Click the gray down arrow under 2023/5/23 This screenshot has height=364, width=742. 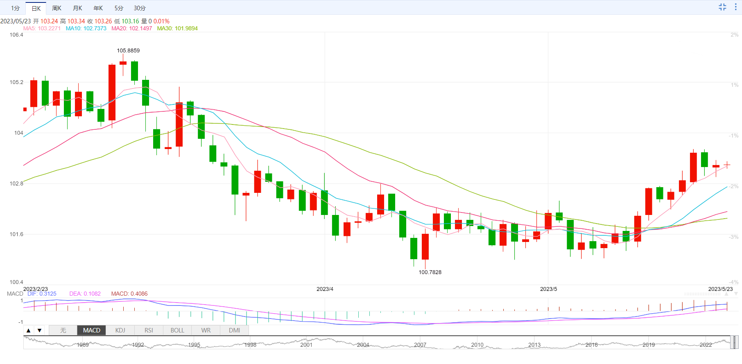pos(736,294)
